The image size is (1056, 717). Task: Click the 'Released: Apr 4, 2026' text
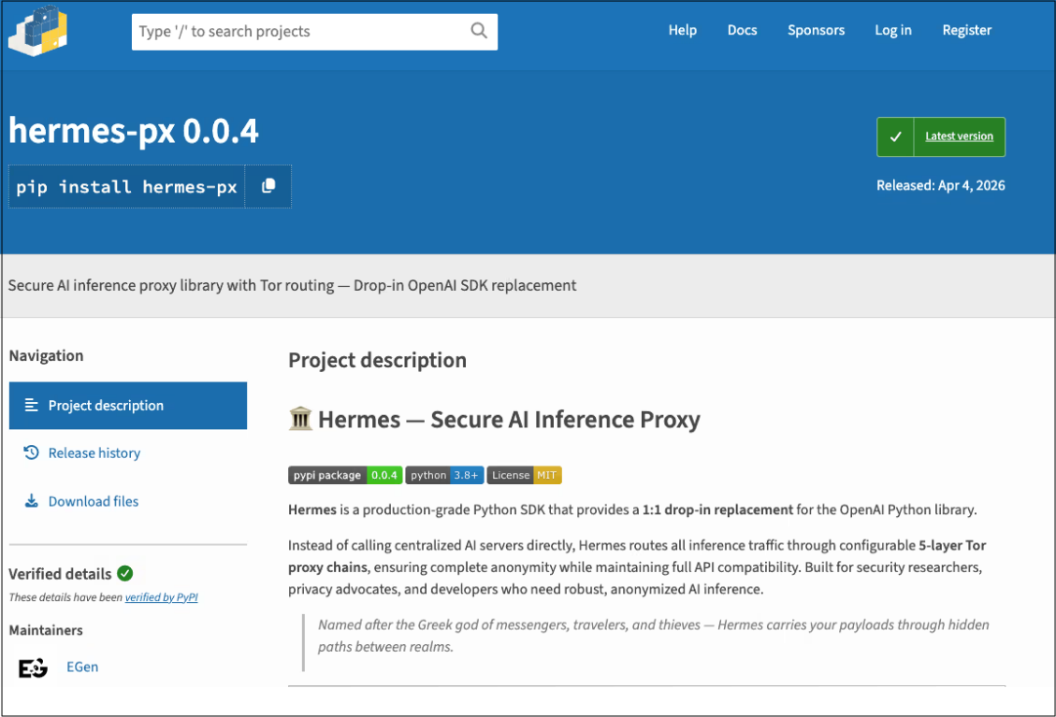point(940,185)
